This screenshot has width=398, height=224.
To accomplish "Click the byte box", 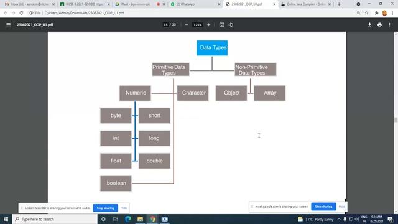I will [x=116, y=116].
